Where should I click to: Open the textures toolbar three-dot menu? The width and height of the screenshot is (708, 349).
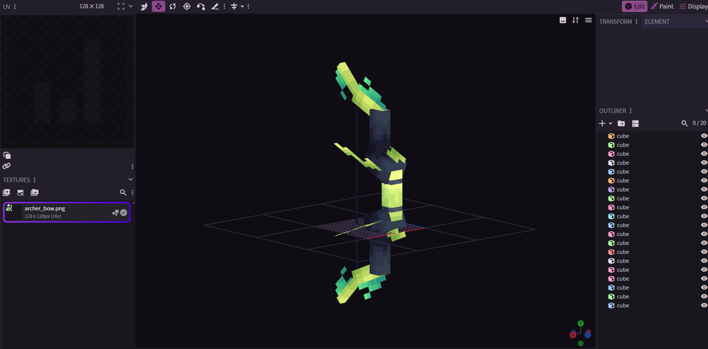(133, 193)
